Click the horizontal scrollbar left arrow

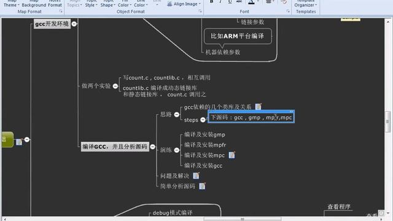tap(4, 219)
